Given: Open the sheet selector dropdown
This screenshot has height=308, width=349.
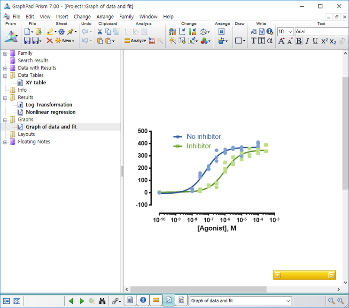Looking at the screenshot, I should 288,301.
